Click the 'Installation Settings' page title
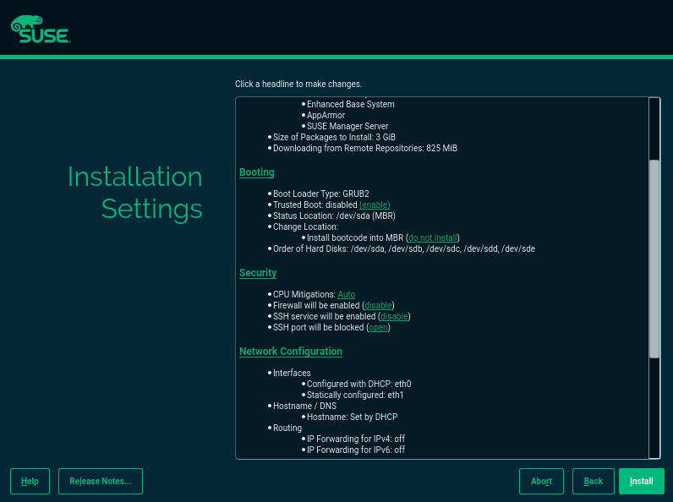 coord(134,193)
